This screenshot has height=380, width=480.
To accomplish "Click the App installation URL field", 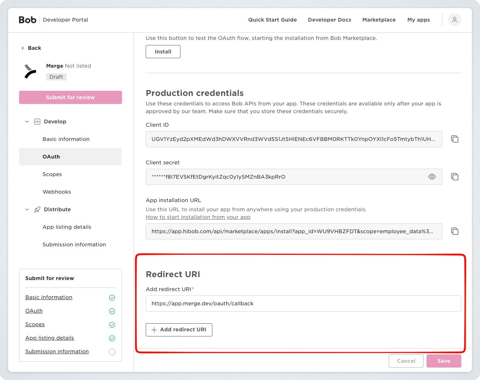I will click(x=294, y=231).
